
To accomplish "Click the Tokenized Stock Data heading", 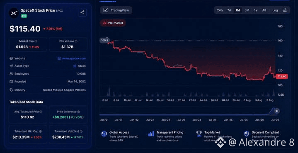I will 26,102.
